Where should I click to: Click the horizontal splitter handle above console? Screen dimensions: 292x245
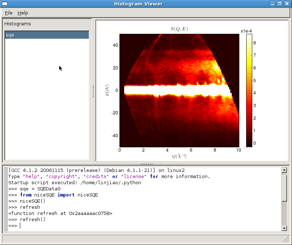pyautogui.click(x=147, y=164)
